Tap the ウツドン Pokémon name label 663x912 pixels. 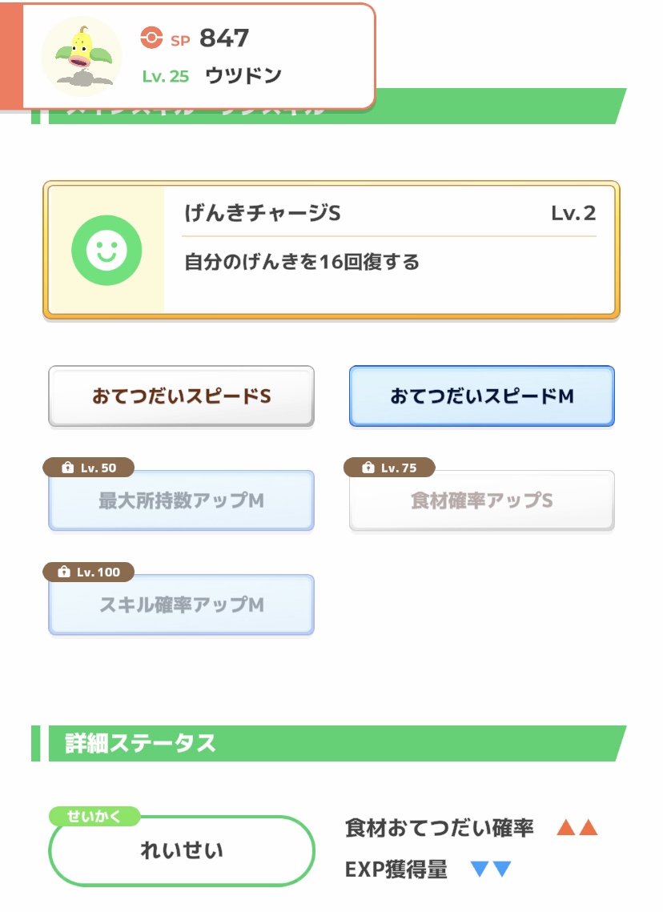pyautogui.click(x=243, y=76)
